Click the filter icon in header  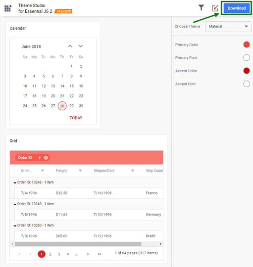point(201,7)
